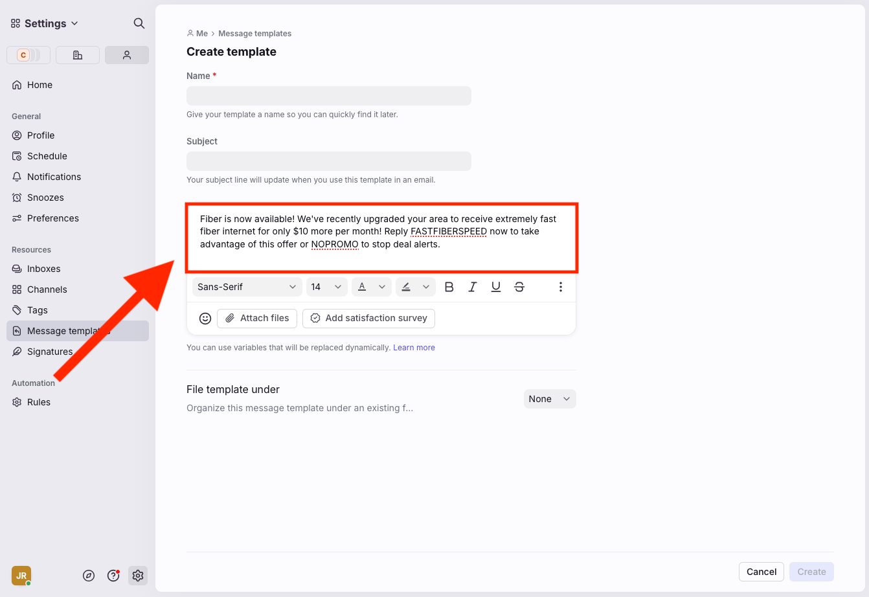Open the highlight color picker
This screenshot has height=597, width=869.
[415, 287]
